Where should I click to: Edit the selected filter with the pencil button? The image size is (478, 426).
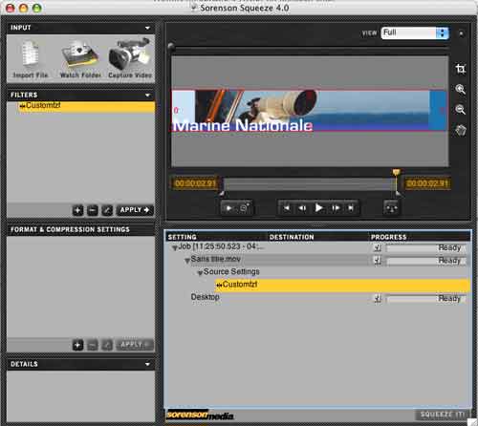107,210
